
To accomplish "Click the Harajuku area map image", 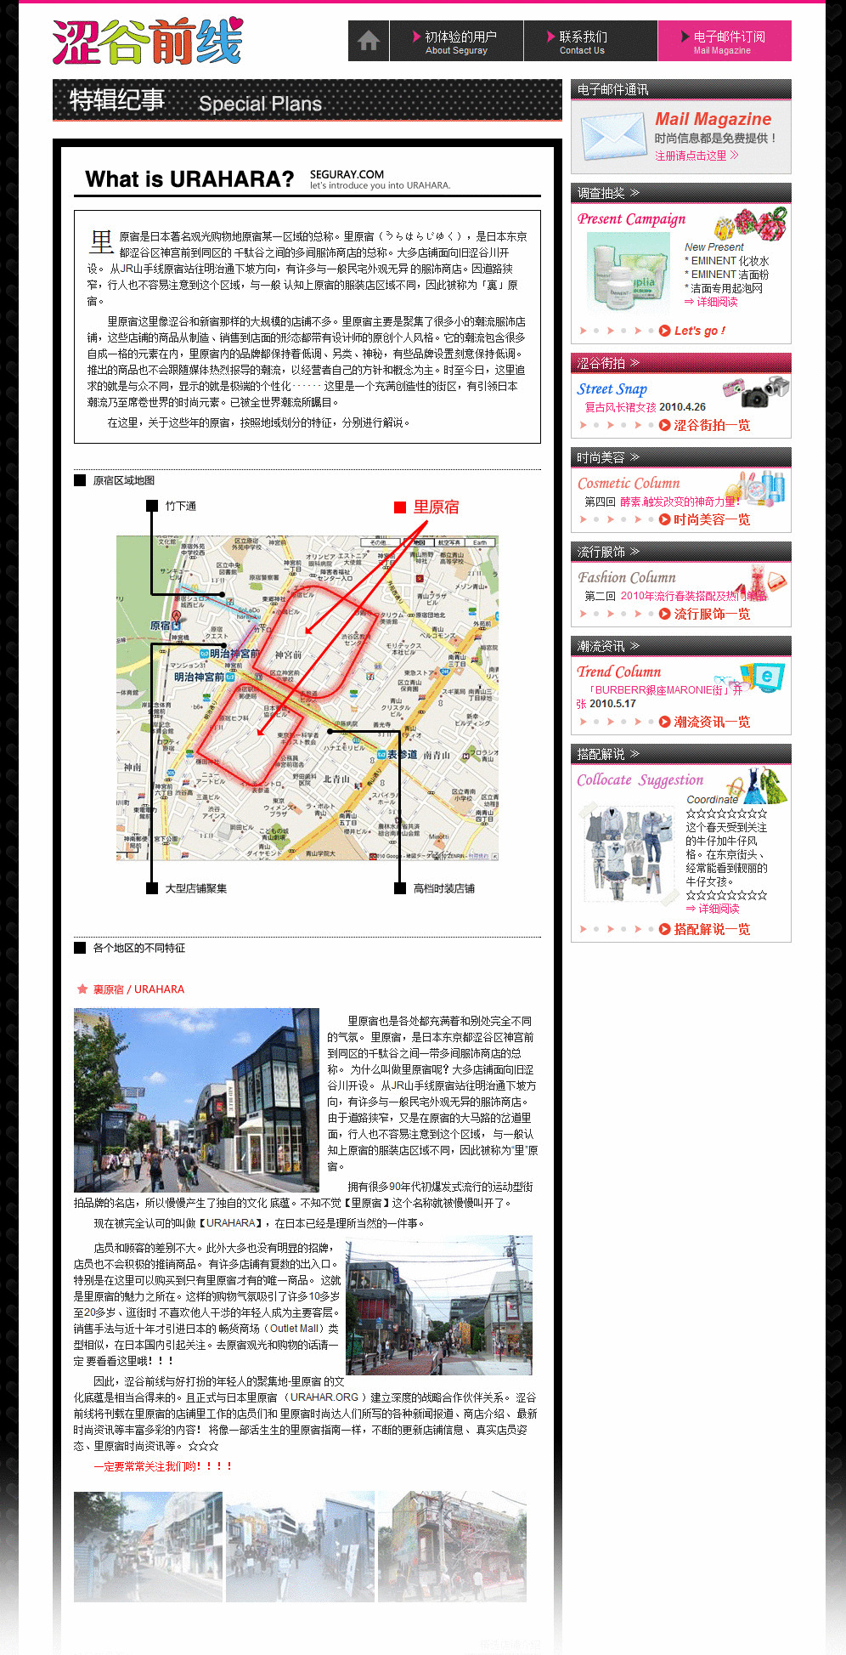I will pos(307,698).
